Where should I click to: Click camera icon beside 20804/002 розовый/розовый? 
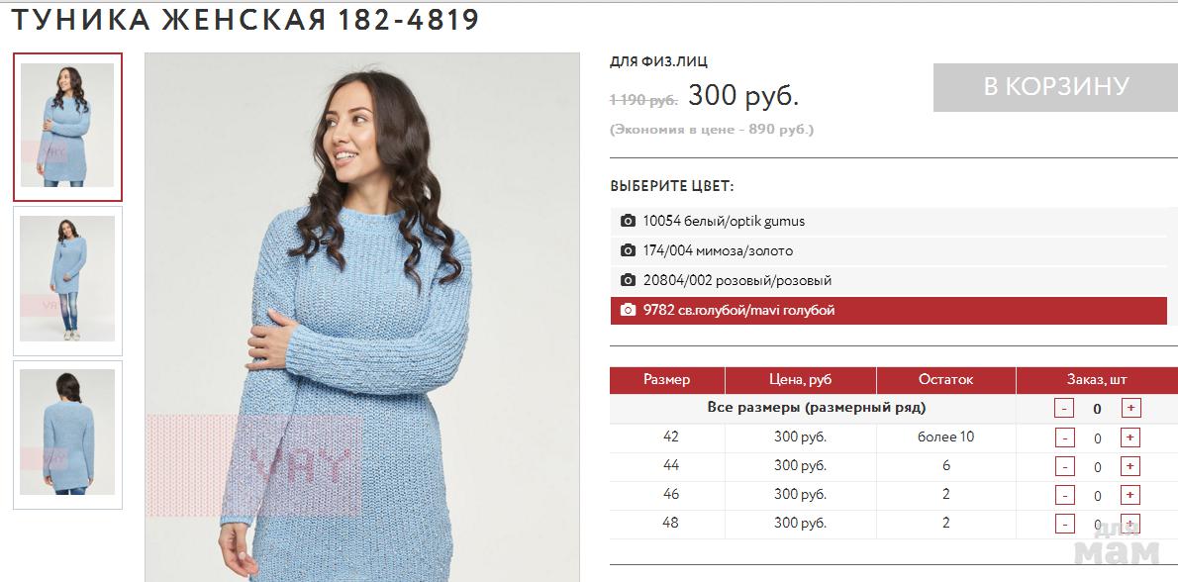click(628, 280)
